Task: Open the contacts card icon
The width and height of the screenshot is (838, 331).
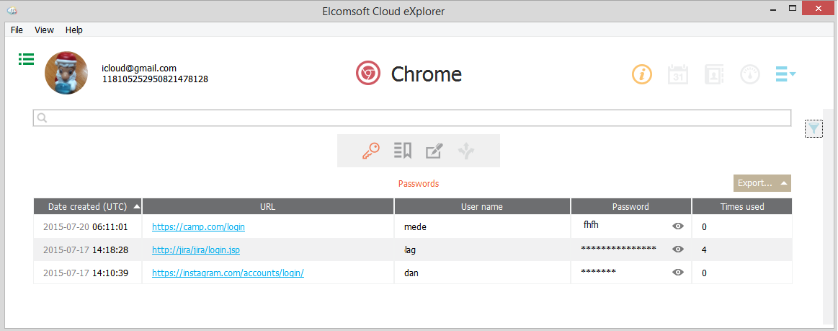Action: coord(714,74)
